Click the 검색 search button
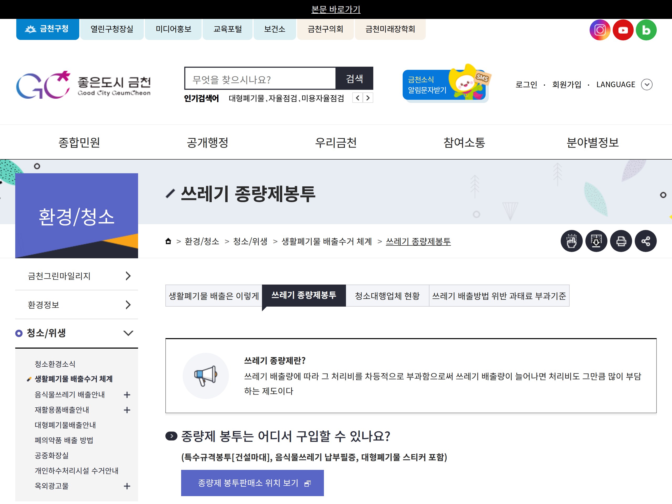Image resolution: width=672 pixels, height=504 pixels. pos(354,78)
